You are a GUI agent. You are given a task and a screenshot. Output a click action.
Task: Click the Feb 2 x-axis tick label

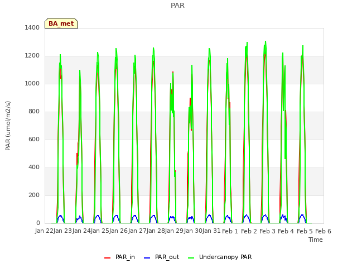(x=249, y=231)
